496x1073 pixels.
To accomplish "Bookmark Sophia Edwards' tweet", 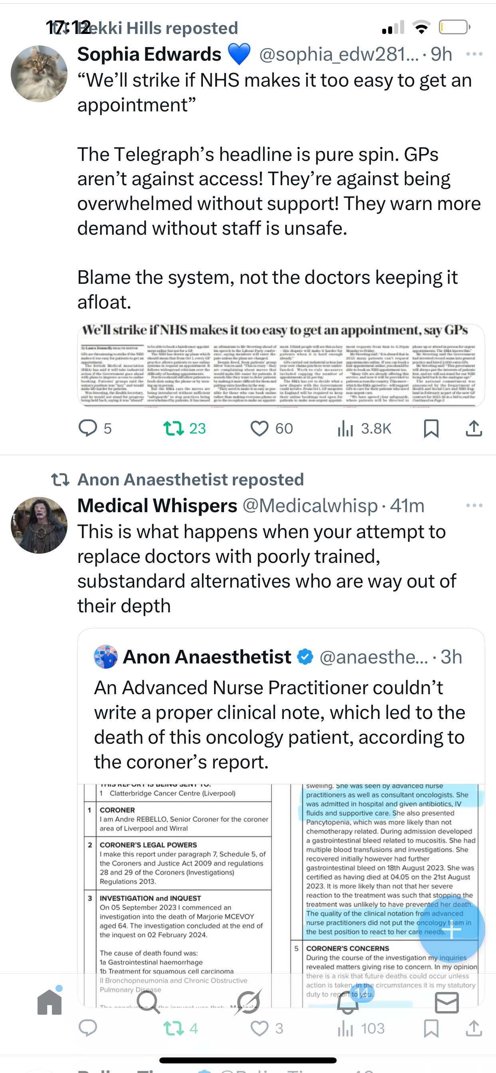I will click(x=431, y=428).
